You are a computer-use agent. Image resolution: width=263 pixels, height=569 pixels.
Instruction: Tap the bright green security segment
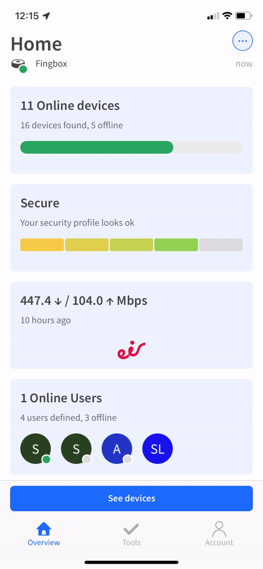[176, 245]
